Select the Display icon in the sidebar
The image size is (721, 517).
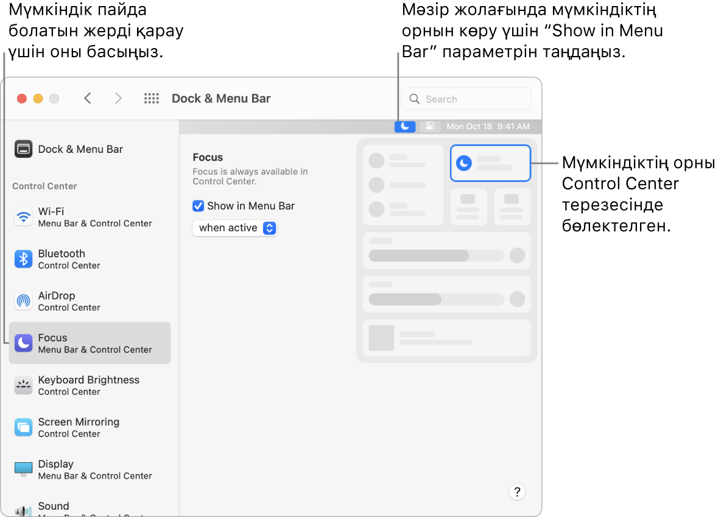tap(23, 469)
